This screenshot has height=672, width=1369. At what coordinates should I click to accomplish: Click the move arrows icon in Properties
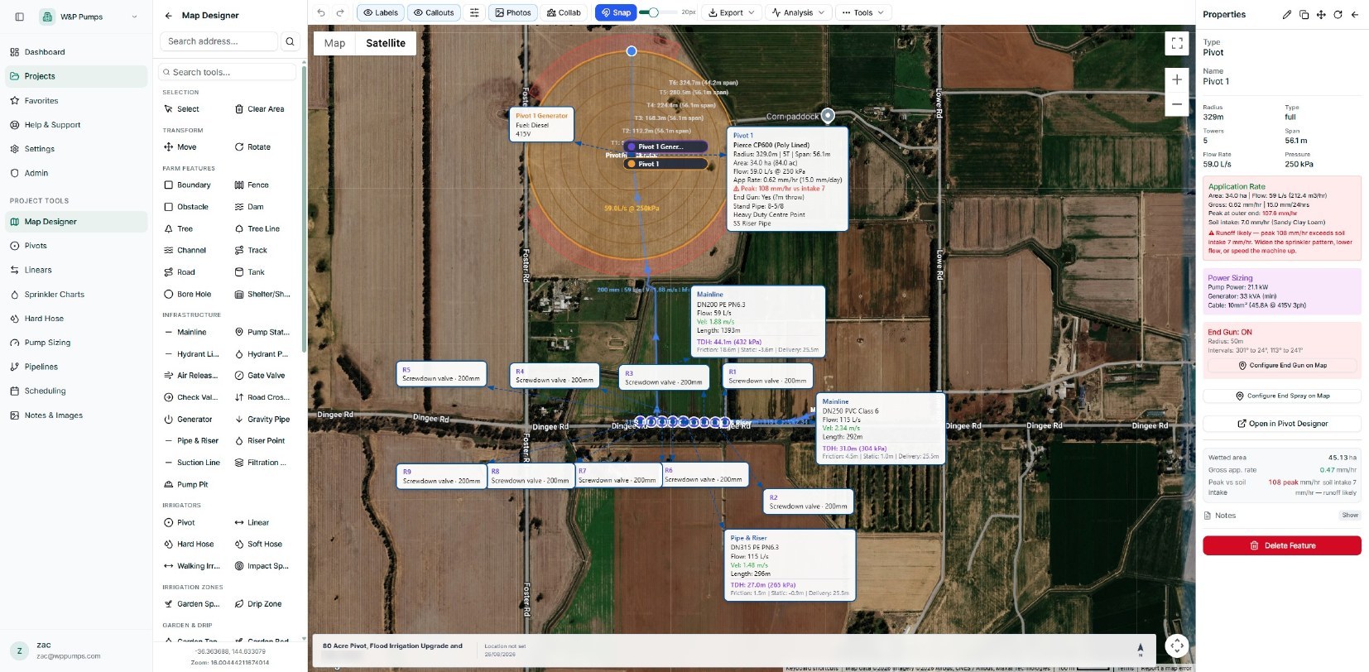[1321, 14]
